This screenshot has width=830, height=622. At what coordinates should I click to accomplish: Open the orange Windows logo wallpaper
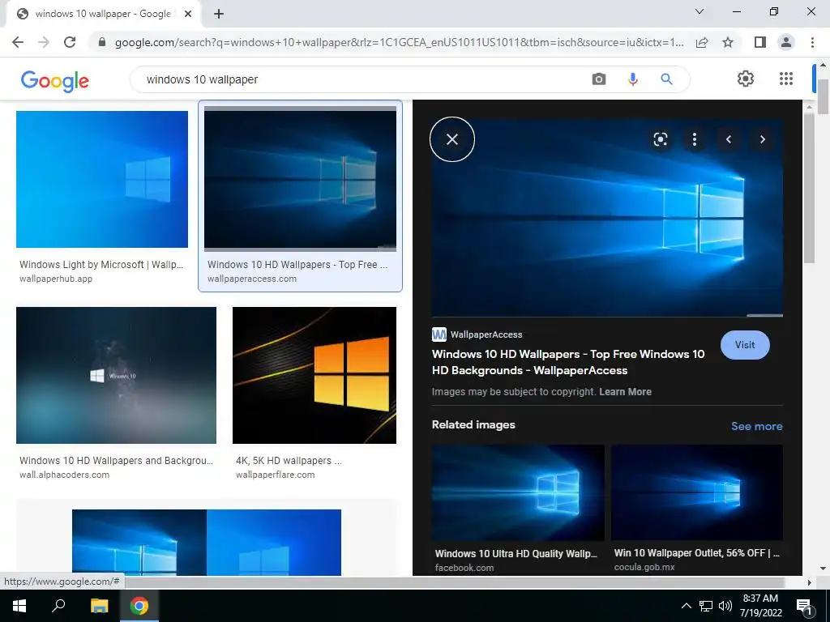314,376
